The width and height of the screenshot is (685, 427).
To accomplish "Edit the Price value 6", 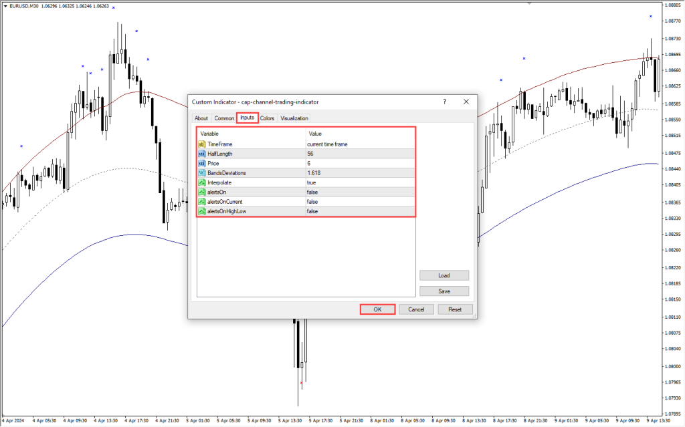I will coord(361,163).
